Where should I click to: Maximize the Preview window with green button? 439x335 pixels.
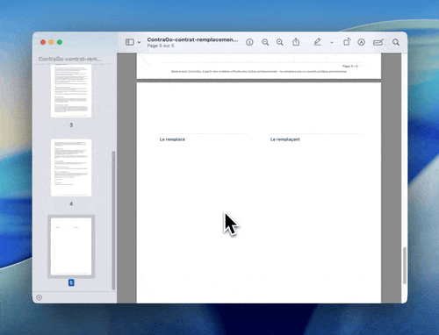[x=60, y=42]
